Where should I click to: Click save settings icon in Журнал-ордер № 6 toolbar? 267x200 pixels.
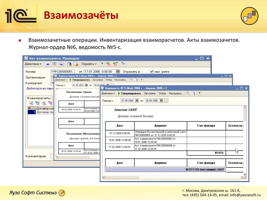(131, 80)
